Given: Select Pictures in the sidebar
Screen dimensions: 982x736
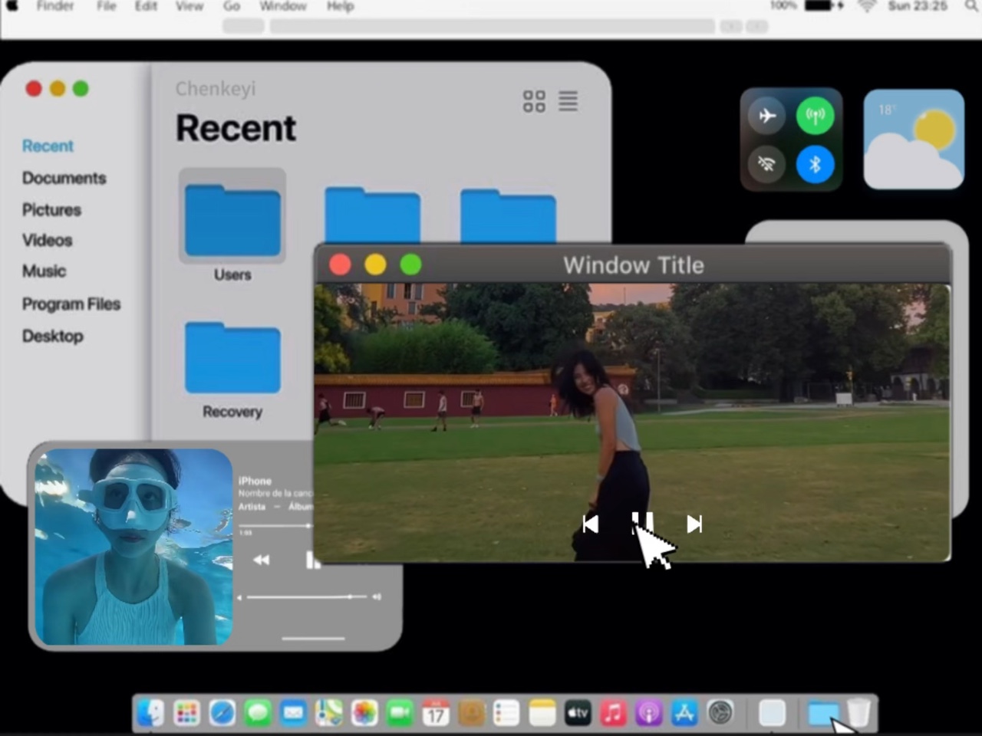Looking at the screenshot, I should 51,210.
